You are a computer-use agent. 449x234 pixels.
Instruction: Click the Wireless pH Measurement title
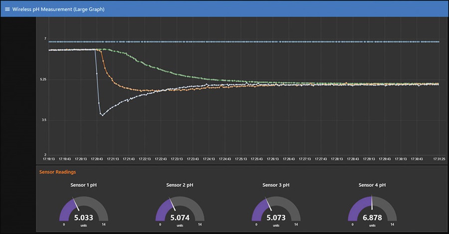click(x=58, y=9)
